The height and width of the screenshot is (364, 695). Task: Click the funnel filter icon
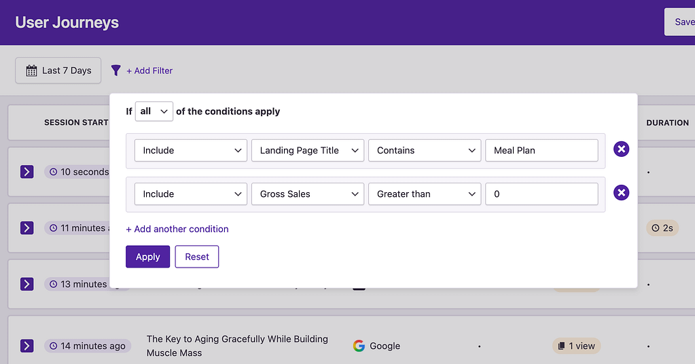[115, 71]
